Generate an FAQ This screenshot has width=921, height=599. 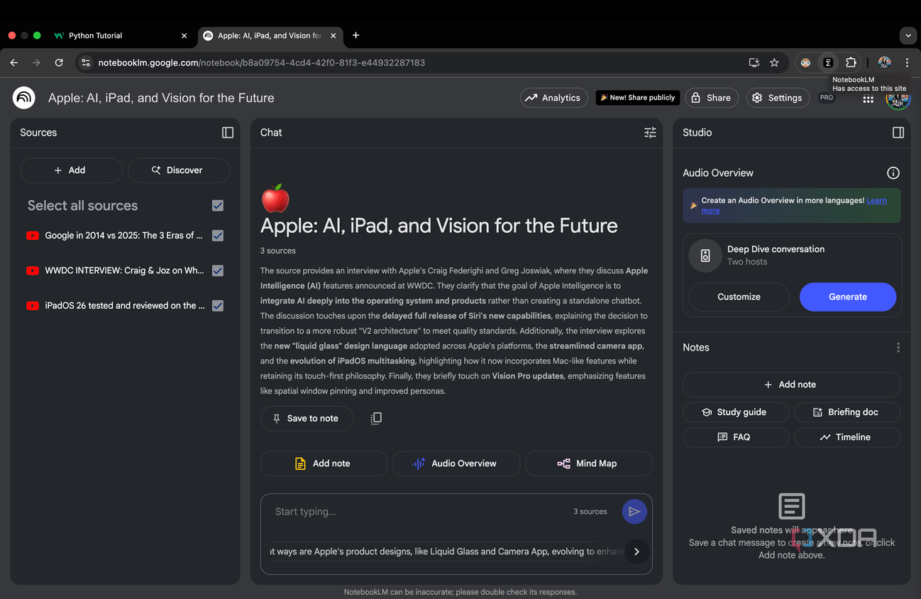(x=735, y=437)
